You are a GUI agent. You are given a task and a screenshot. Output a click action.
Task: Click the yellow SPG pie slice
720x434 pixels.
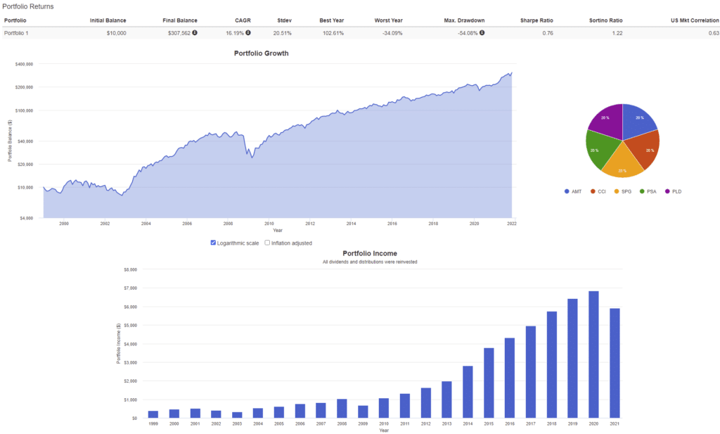(623, 165)
